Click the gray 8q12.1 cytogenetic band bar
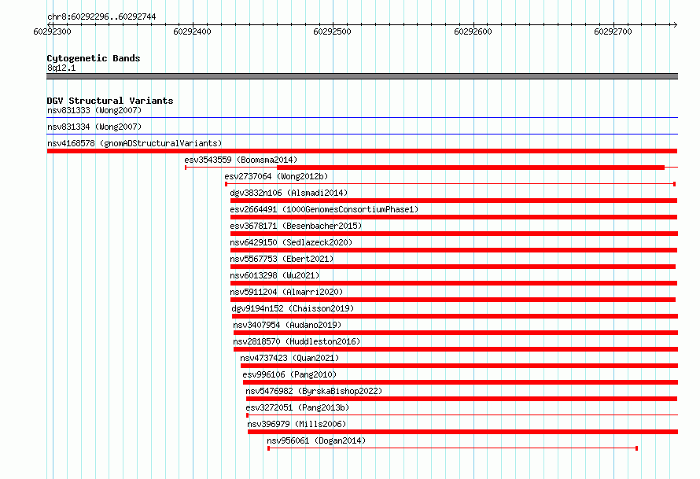This screenshot has width=700, height=479. click(362, 76)
